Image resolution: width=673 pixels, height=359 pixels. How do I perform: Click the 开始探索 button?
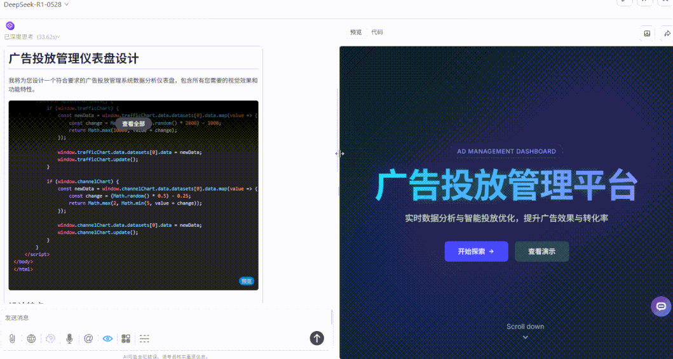coord(476,252)
